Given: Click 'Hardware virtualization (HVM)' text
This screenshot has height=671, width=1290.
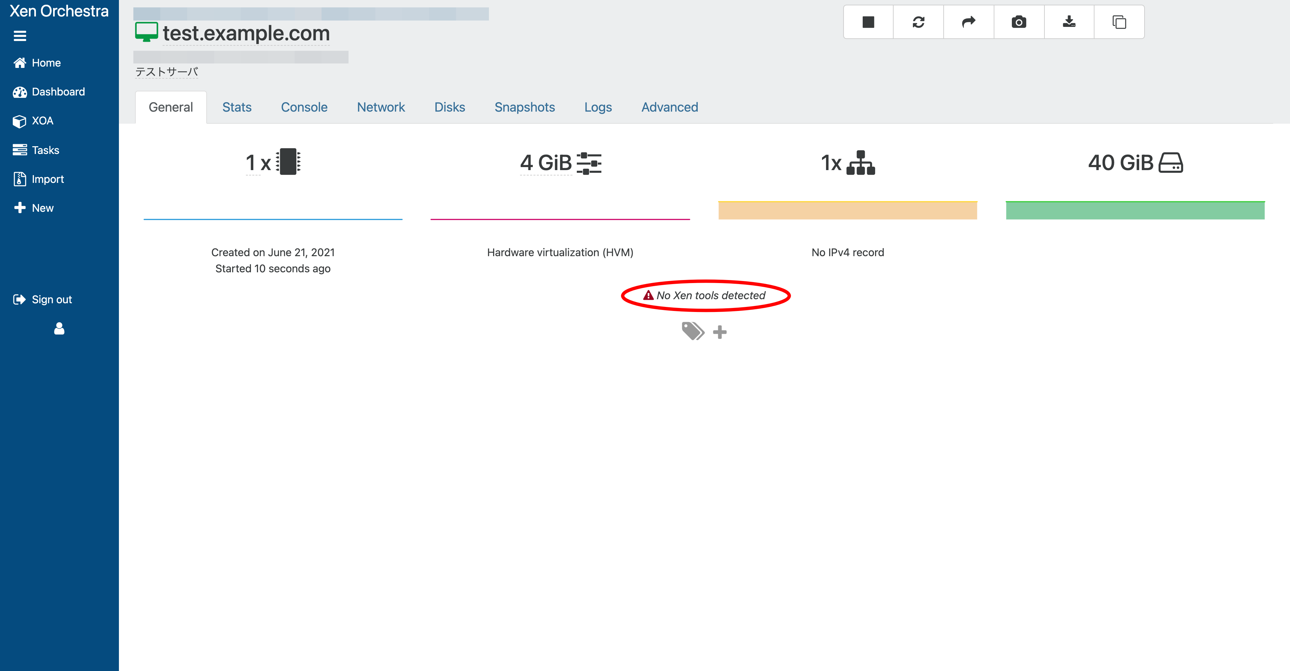Looking at the screenshot, I should [560, 252].
